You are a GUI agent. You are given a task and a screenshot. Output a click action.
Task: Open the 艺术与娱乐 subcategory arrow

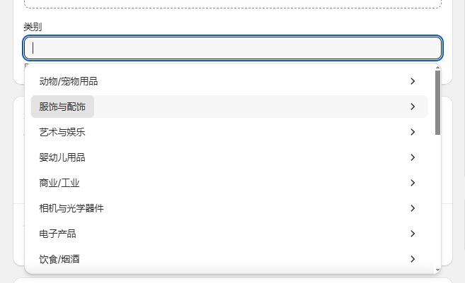click(413, 132)
